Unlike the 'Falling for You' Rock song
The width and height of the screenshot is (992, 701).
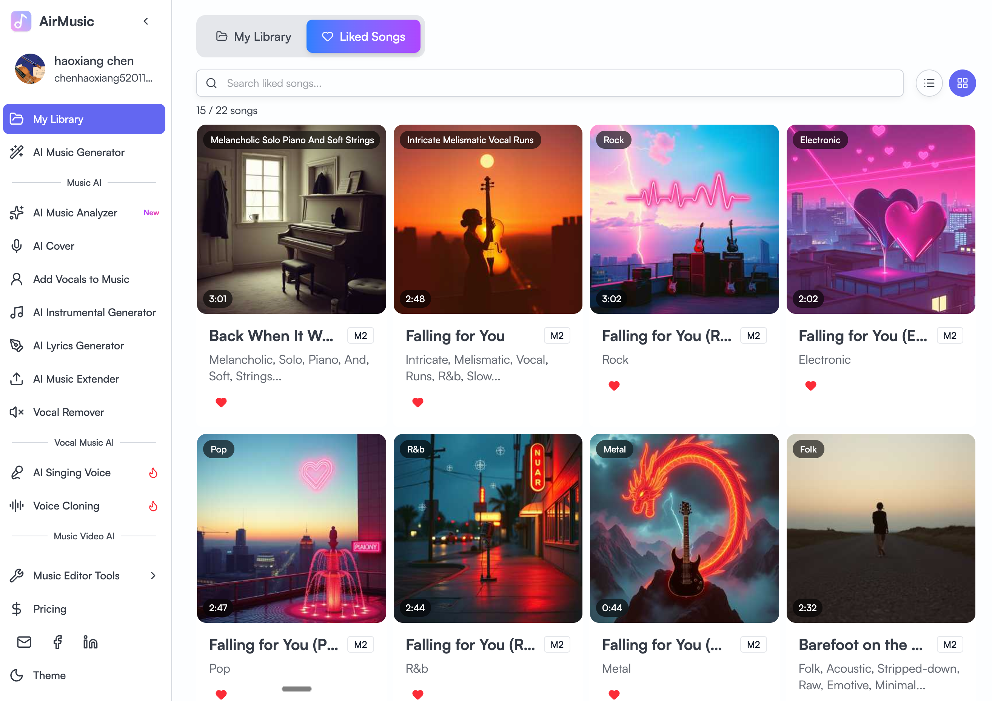[x=614, y=386]
